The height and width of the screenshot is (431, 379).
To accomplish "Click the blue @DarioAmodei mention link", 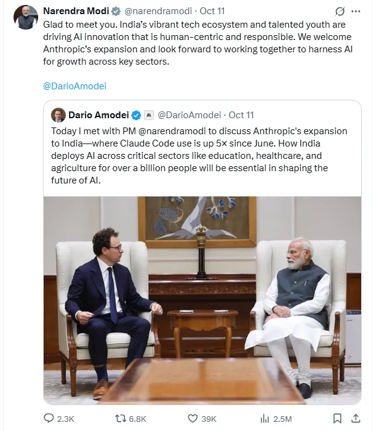I will point(75,86).
